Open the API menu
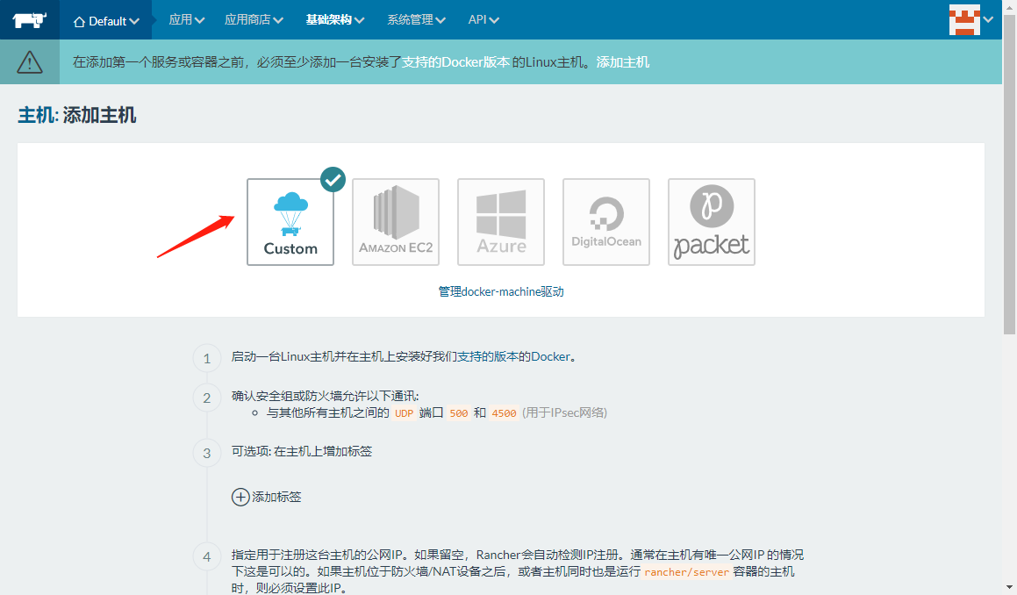1017x595 pixels. 483,20
